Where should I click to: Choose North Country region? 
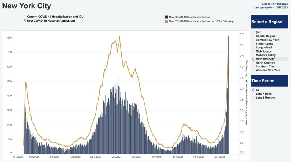click(x=254, y=63)
